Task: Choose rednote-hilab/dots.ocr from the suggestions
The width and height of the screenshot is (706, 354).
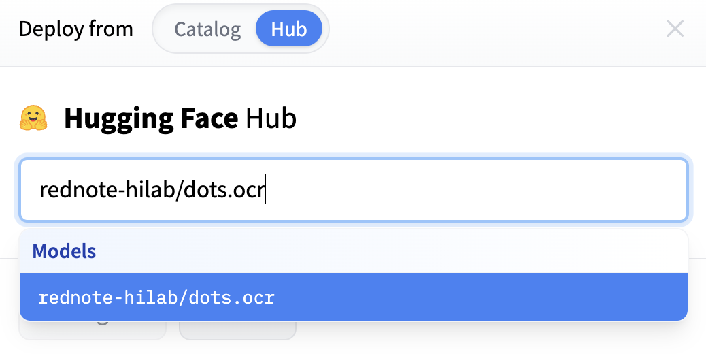Action: (156, 297)
